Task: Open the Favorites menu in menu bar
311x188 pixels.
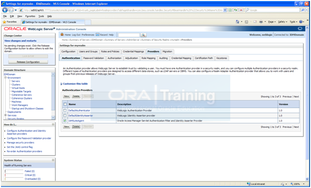Action: [x=30, y=16]
